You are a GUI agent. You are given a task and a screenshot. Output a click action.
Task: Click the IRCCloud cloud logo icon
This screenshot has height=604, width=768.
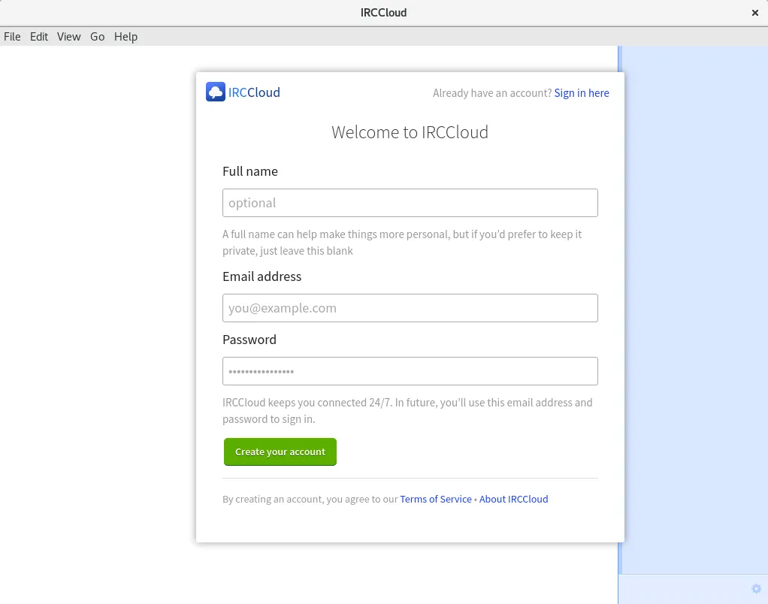[x=216, y=92]
